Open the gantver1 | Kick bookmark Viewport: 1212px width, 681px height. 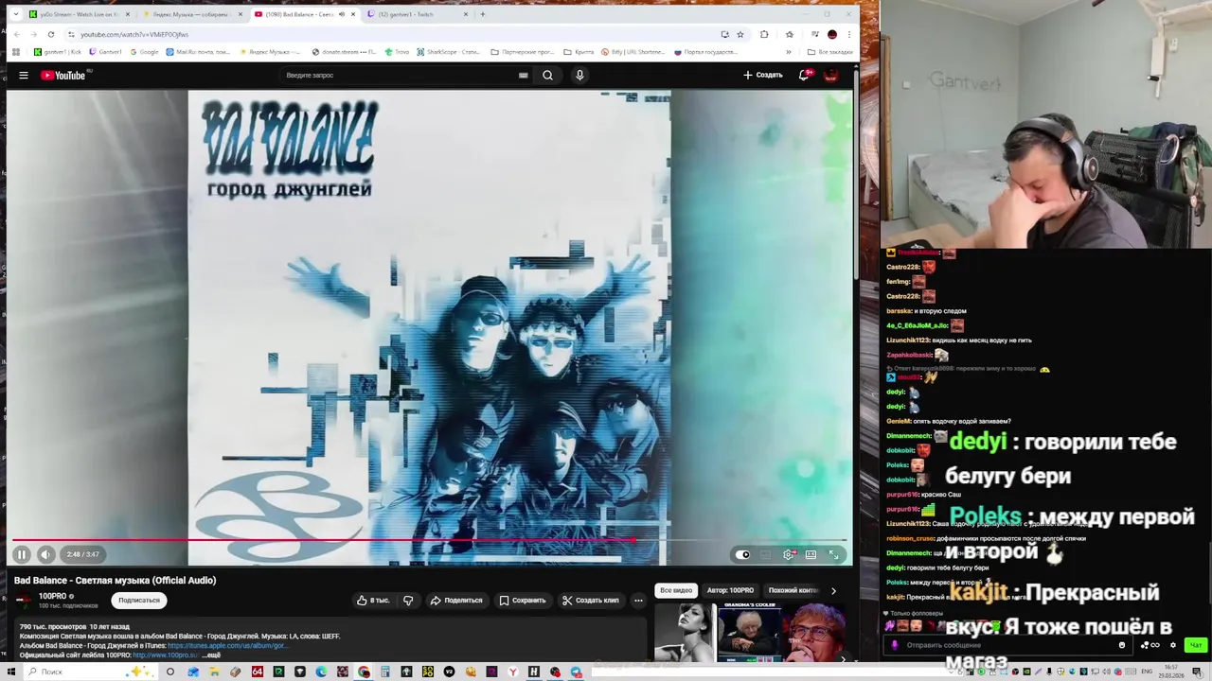point(57,52)
